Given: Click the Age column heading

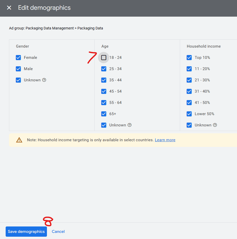Looking at the screenshot, I should [x=105, y=46].
